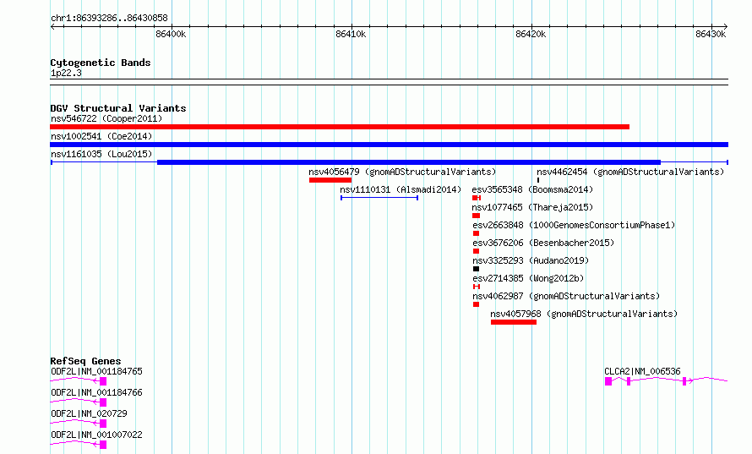Open the CLCA2|NM_006536 gene label

pyautogui.click(x=642, y=371)
